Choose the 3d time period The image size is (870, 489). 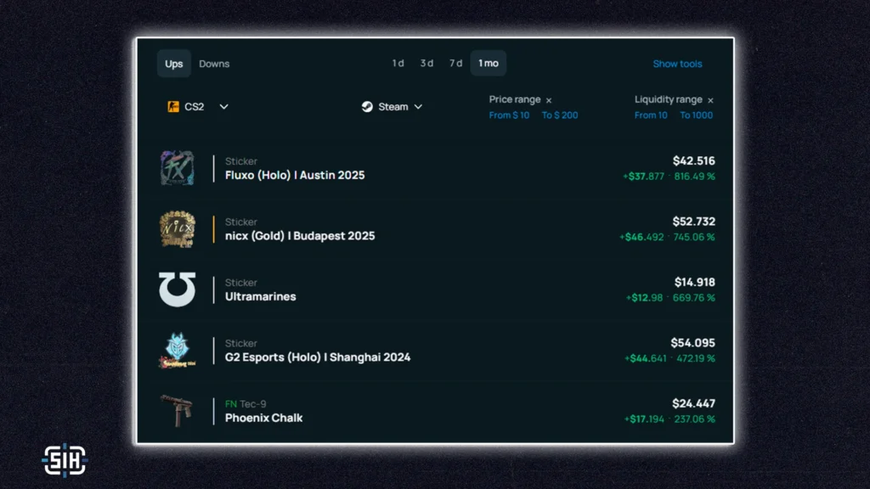[x=427, y=64]
